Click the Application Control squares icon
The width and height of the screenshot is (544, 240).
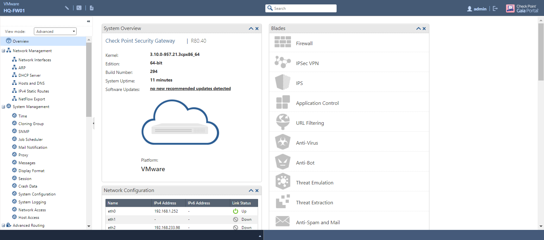point(283,102)
